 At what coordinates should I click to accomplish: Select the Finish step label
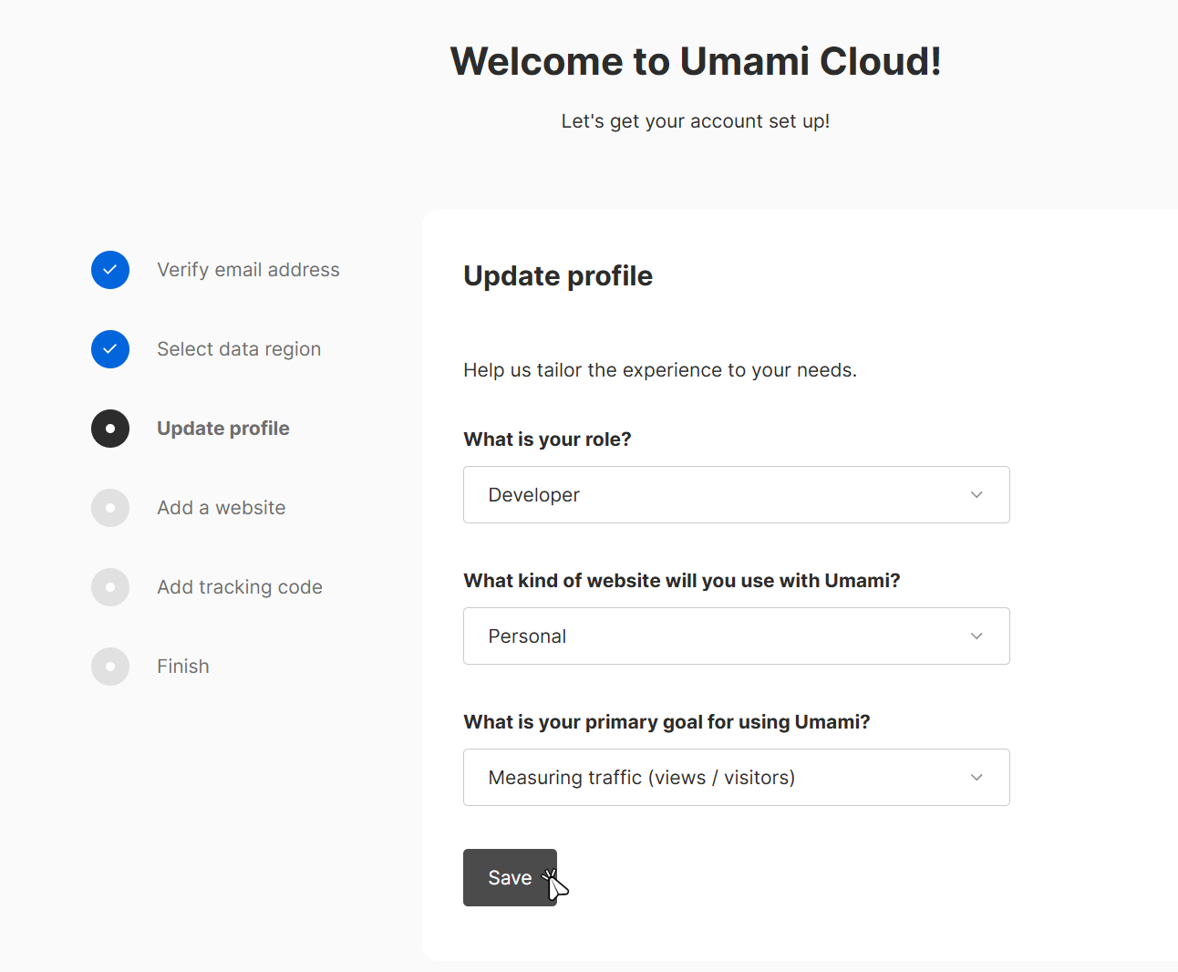(x=183, y=667)
